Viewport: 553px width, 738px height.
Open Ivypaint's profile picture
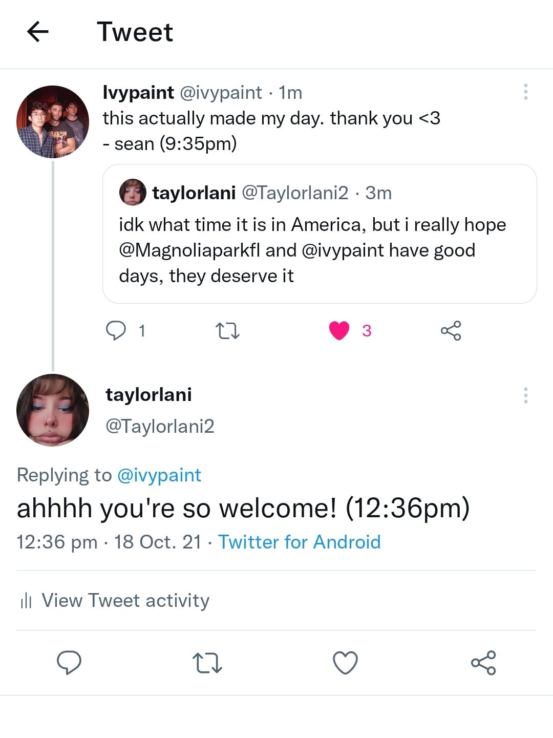[x=53, y=122]
